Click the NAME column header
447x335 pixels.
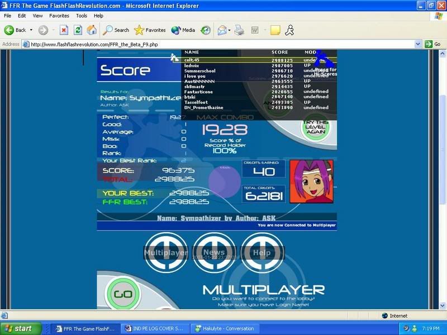click(192, 52)
